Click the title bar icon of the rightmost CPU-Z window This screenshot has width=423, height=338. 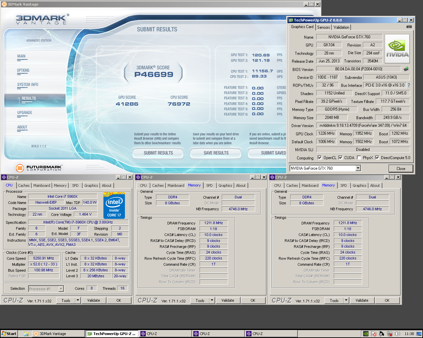(x=272, y=177)
